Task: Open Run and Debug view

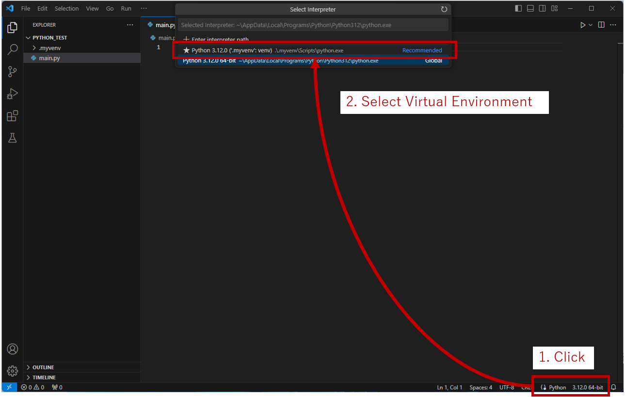Action: 13,94
